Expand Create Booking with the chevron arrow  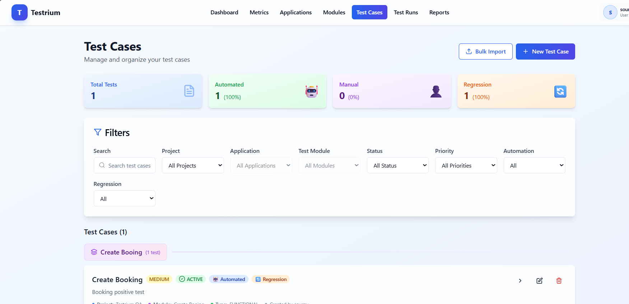pyautogui.click(x=520, y=281)
